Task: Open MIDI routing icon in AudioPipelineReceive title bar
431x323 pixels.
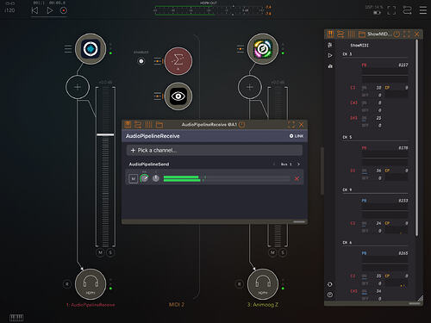Action: 138,125
